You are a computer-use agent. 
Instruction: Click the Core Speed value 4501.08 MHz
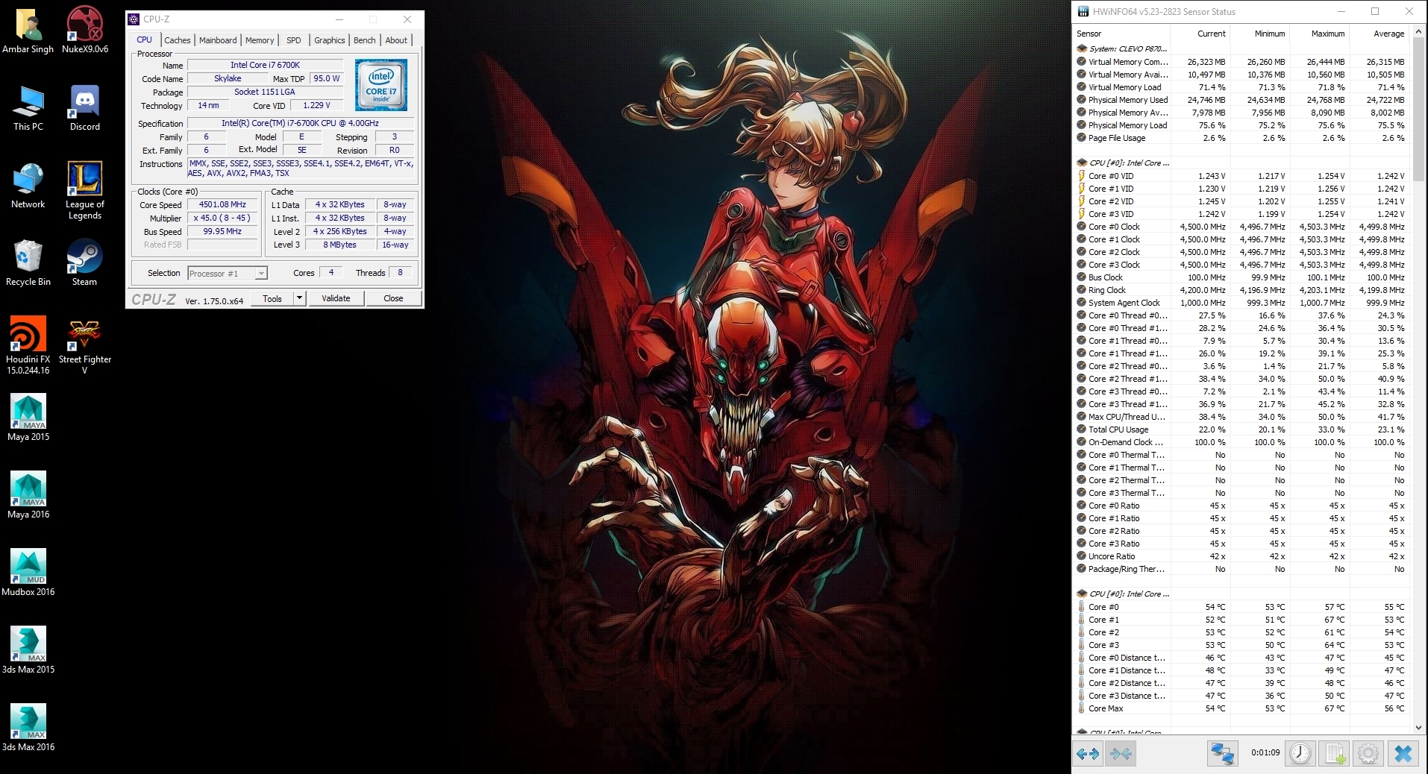point(222,204)
